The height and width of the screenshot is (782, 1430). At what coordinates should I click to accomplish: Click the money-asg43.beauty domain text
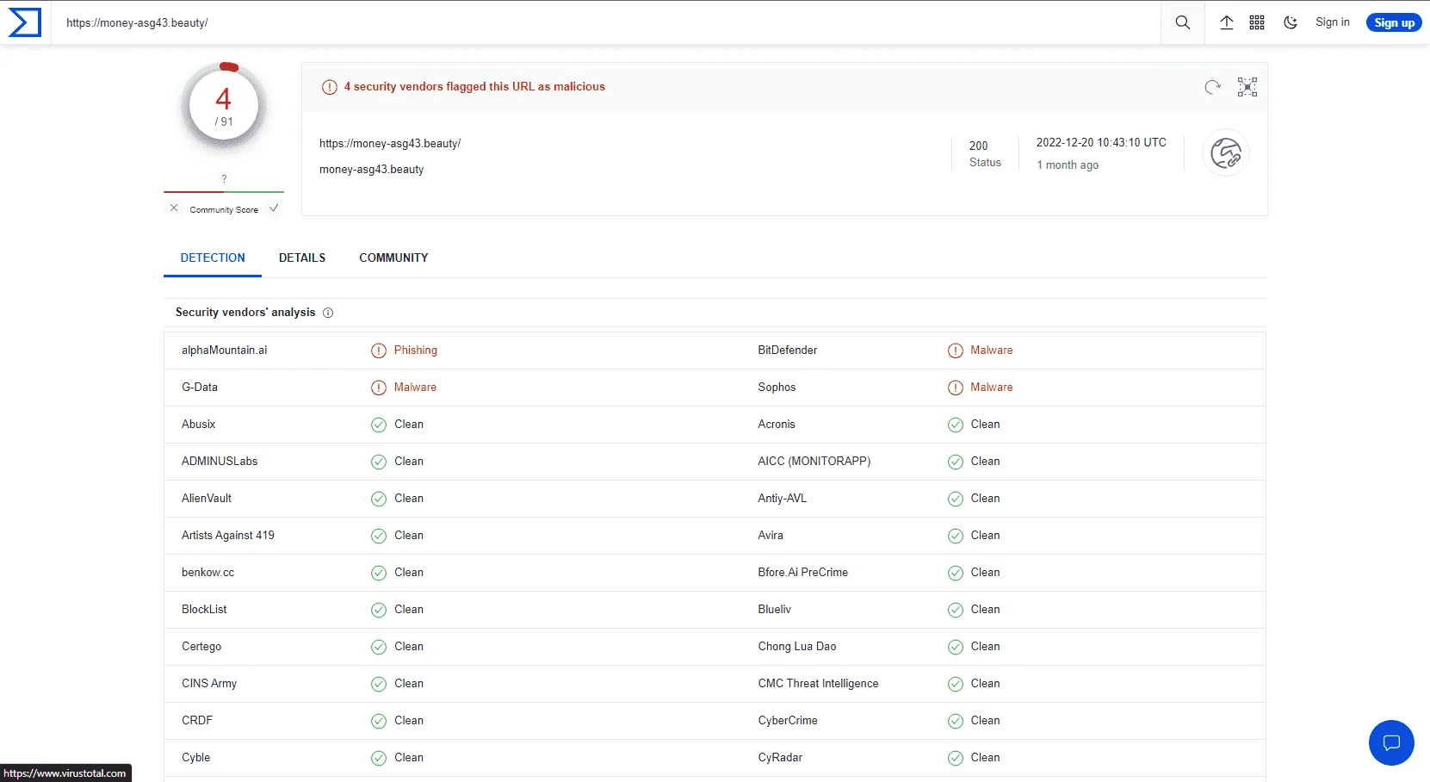pos(371,169)
